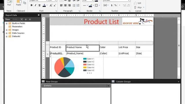Screen dimensions: 185x104
Task: Select the Size header cell
Action: (x=144, y=48)
